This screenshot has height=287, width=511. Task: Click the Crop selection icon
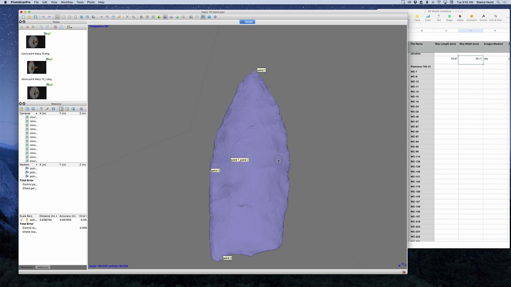tap(133, 17)
